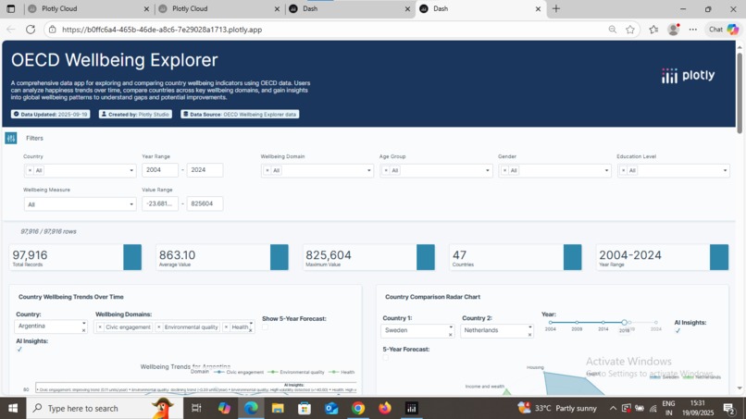Viewport: 746px width, 419px height.
Task: Toggle Environmental quality legend entry
Action: pyautogui.click(x=296, y=372)
